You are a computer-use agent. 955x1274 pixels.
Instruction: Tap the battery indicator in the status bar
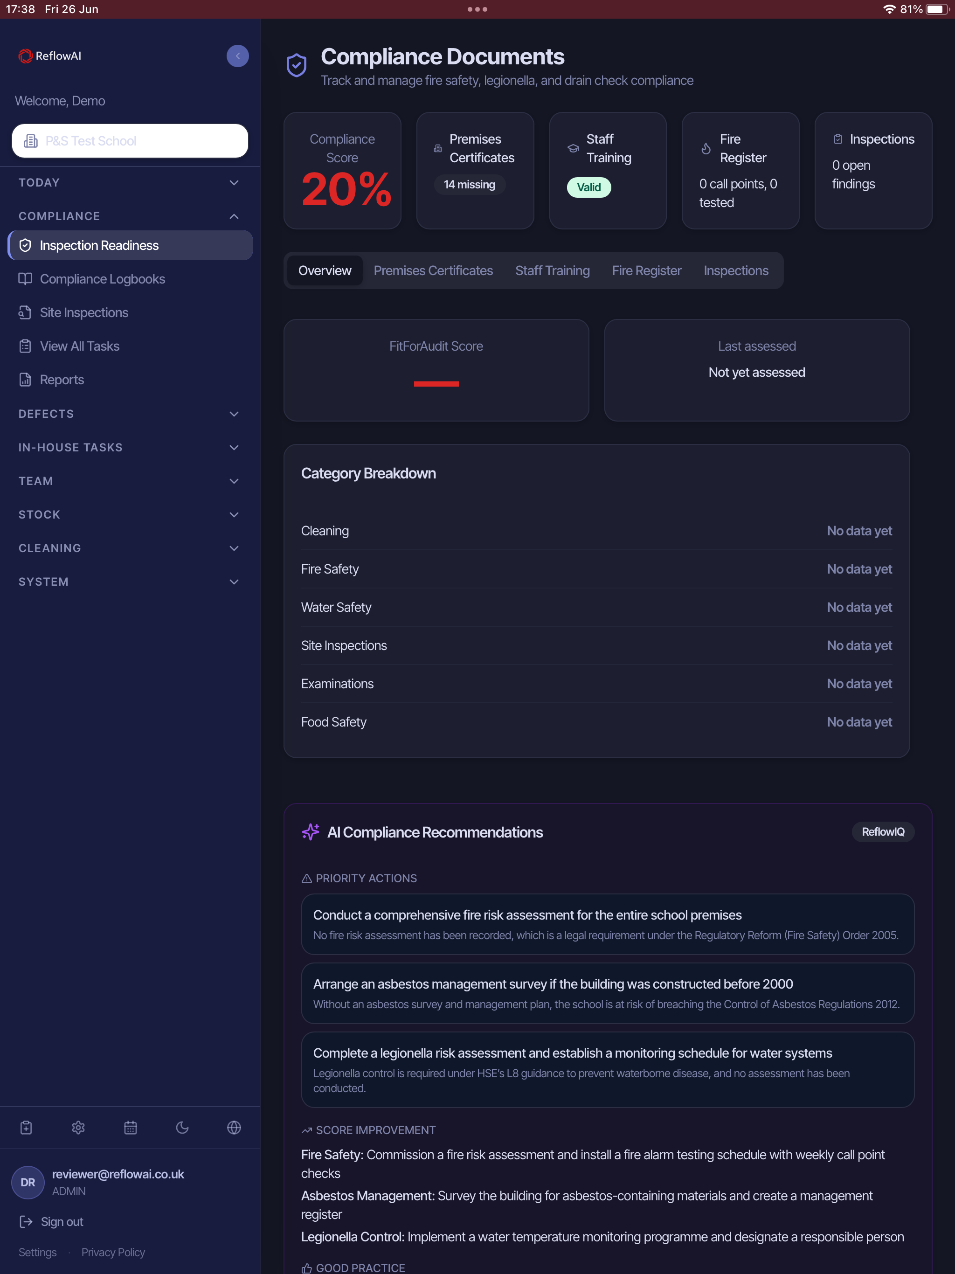[x=937, y=9]
